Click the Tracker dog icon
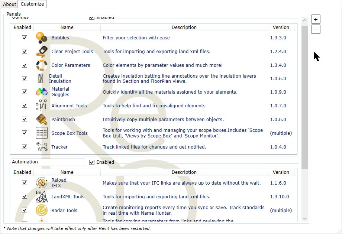 point(41,147)
